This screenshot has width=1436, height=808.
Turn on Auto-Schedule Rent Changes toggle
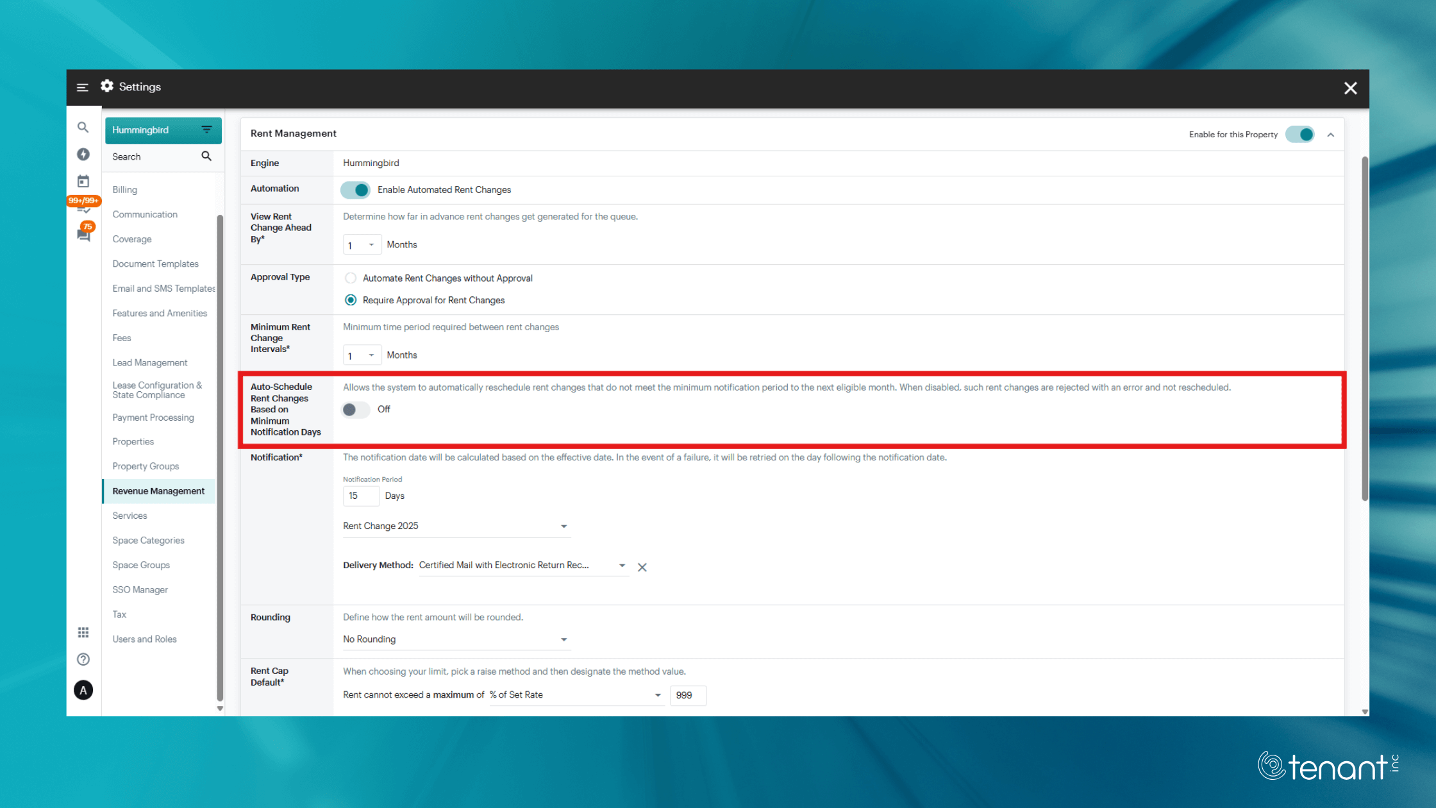[x=356, y=410]
